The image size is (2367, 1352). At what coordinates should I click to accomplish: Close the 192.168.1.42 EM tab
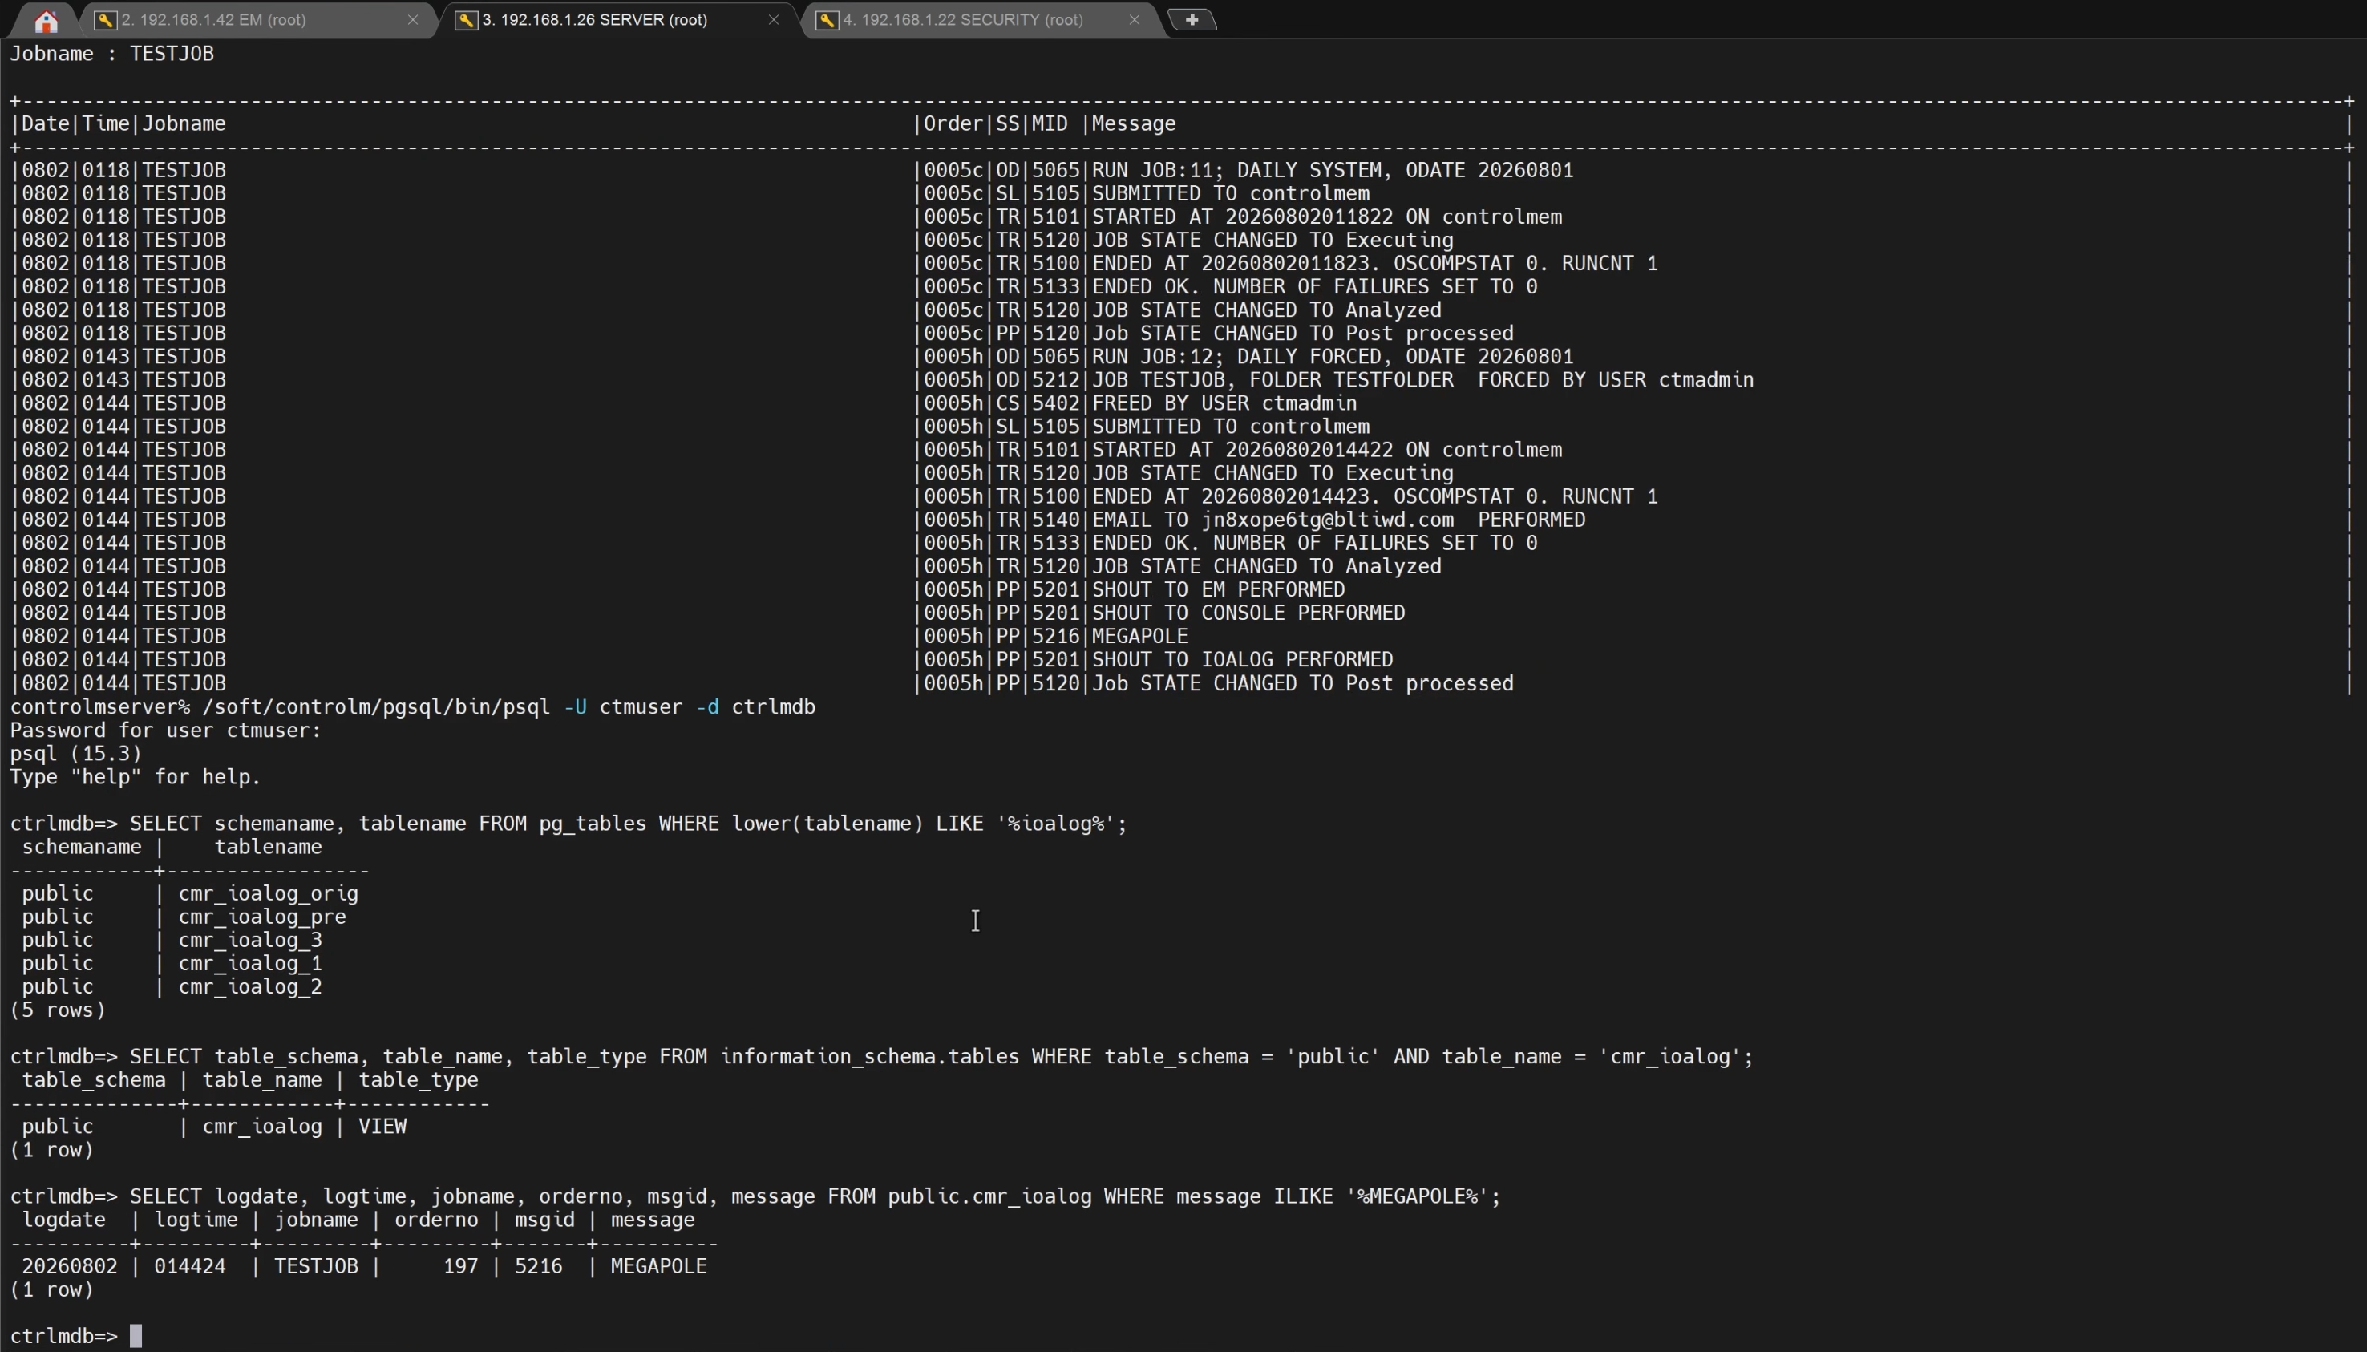[413, 19]
